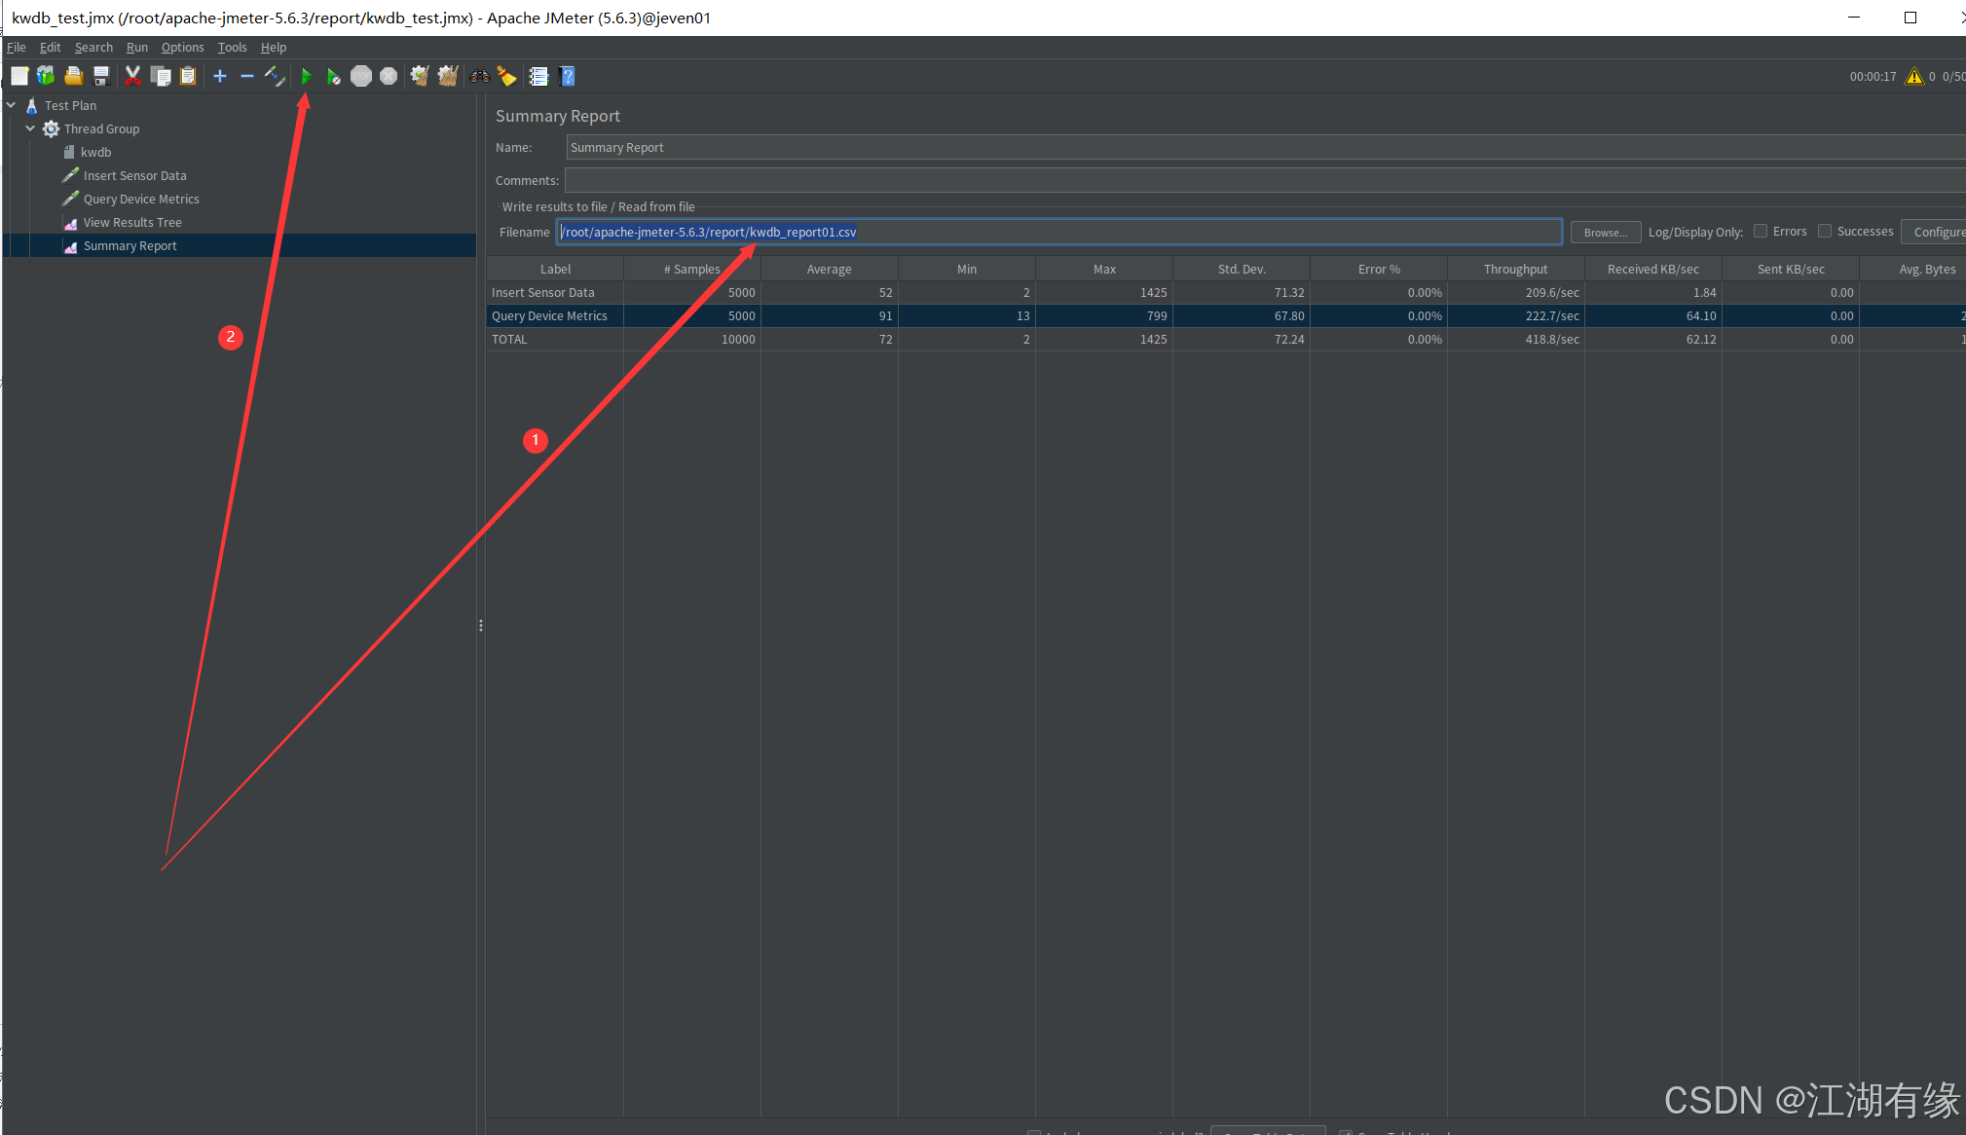Click the Function Helper list icon

pyautogui.click(x=538, y=76)
